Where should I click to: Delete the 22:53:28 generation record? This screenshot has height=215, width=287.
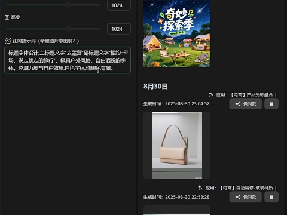[x=271, y=197]
